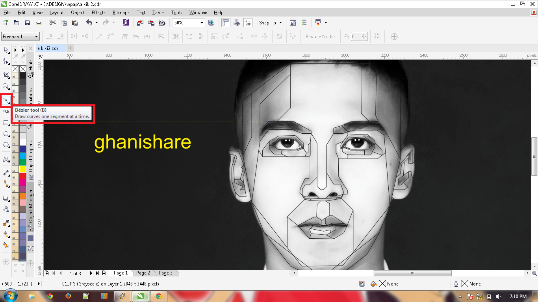Open a file via folder icon
The image size is (538, 302).
17,23
